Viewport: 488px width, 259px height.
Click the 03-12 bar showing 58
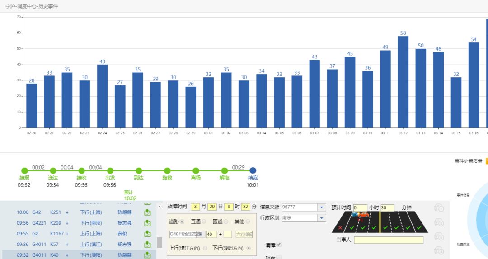(403, 82)
